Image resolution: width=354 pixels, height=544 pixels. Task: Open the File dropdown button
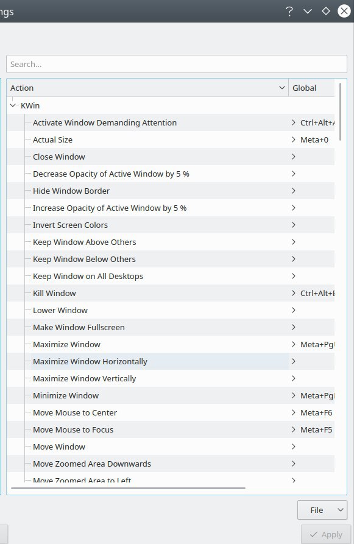[322, 510]
